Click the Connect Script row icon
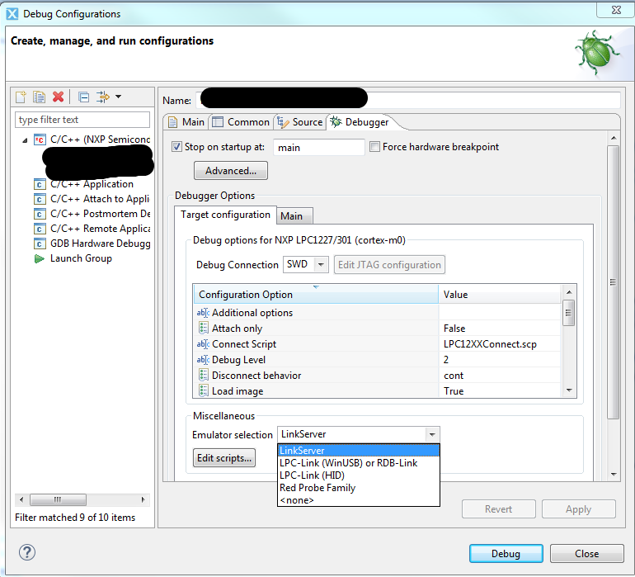The image size is (635, 577). point(203,344)
